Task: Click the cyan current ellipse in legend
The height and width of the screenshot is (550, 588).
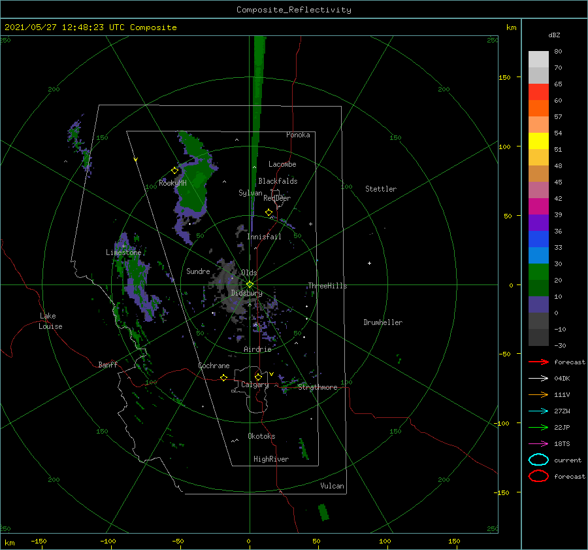Action: pos(538,460)
